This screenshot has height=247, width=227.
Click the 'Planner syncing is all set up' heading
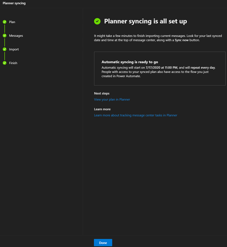(145, 21)
